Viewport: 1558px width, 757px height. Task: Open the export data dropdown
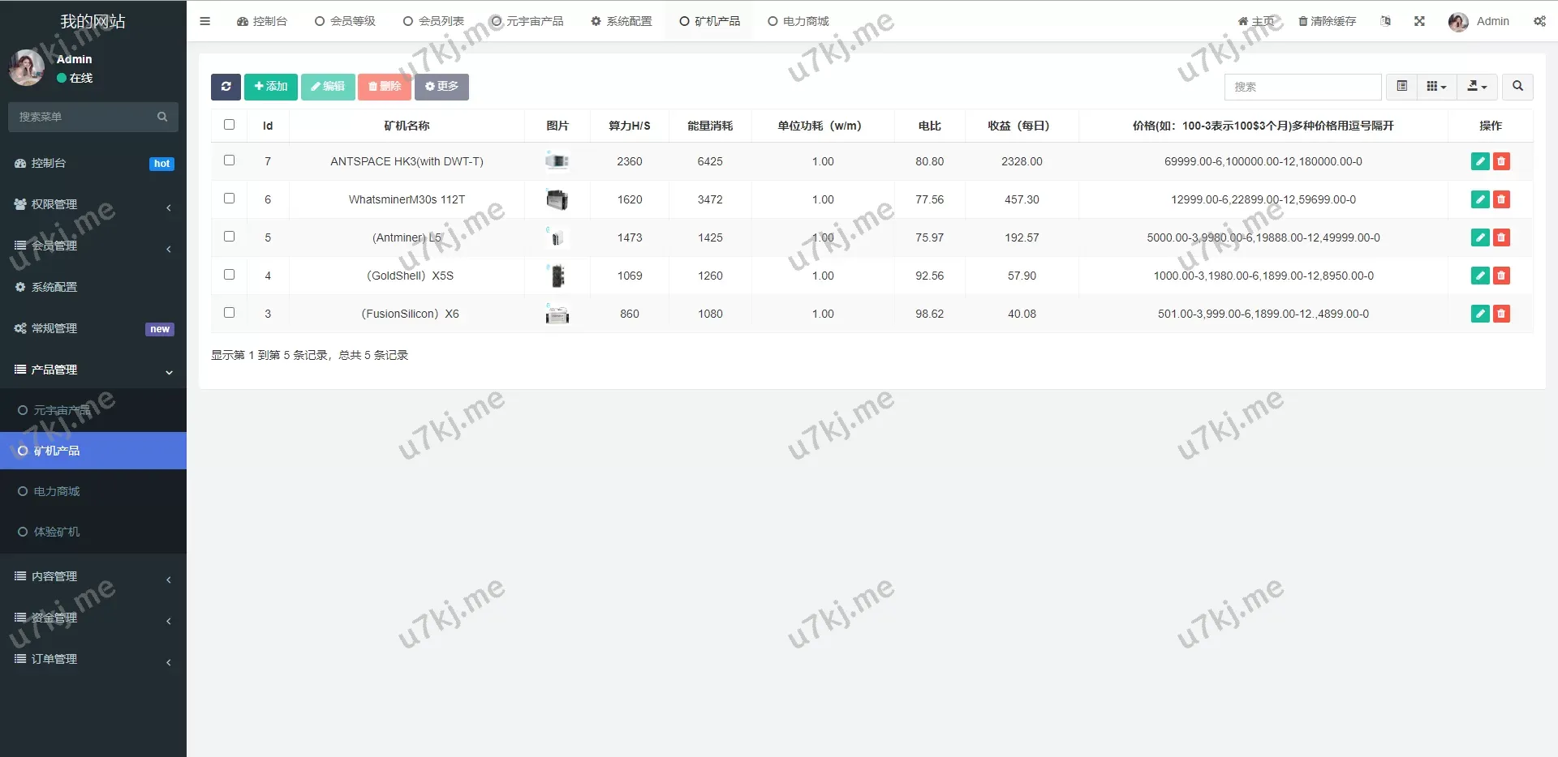click(1477, 87)
